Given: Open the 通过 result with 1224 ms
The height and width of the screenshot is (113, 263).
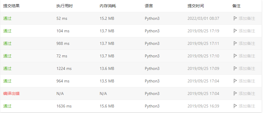Looking at the screenshot, I should (x=7, y=68).
